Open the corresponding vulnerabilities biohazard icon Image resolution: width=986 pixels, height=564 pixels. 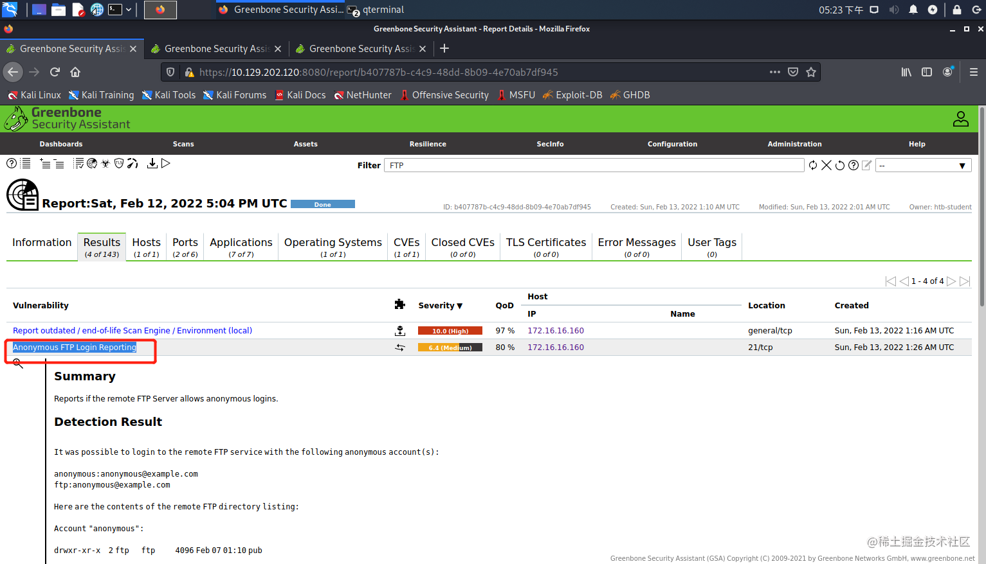[105, 164]
